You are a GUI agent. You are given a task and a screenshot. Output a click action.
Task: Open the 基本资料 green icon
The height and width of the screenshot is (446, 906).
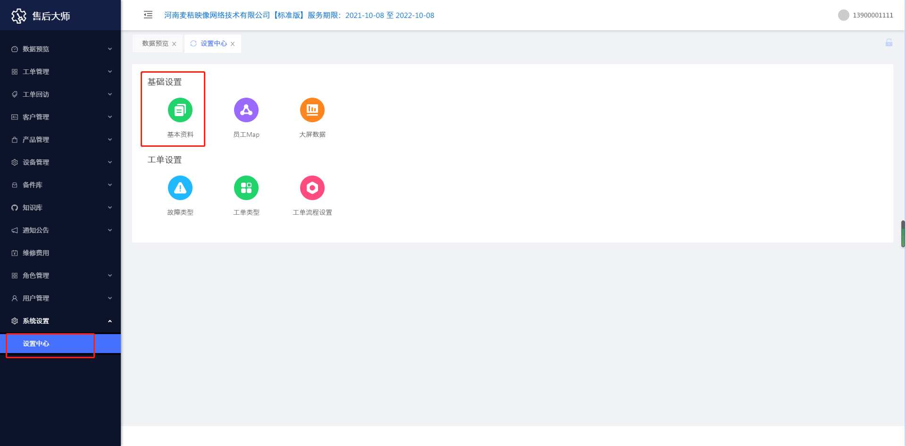180,110
